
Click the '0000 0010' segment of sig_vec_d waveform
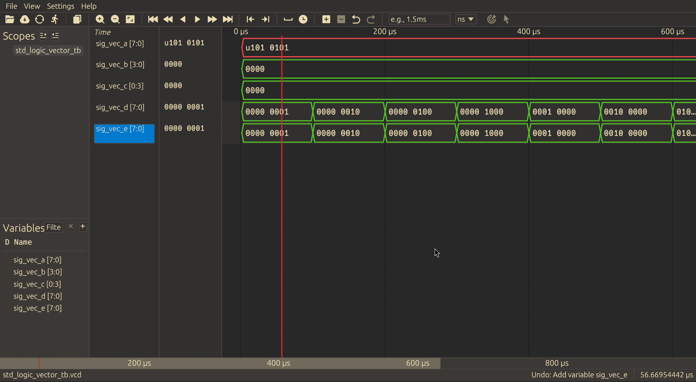349,112
